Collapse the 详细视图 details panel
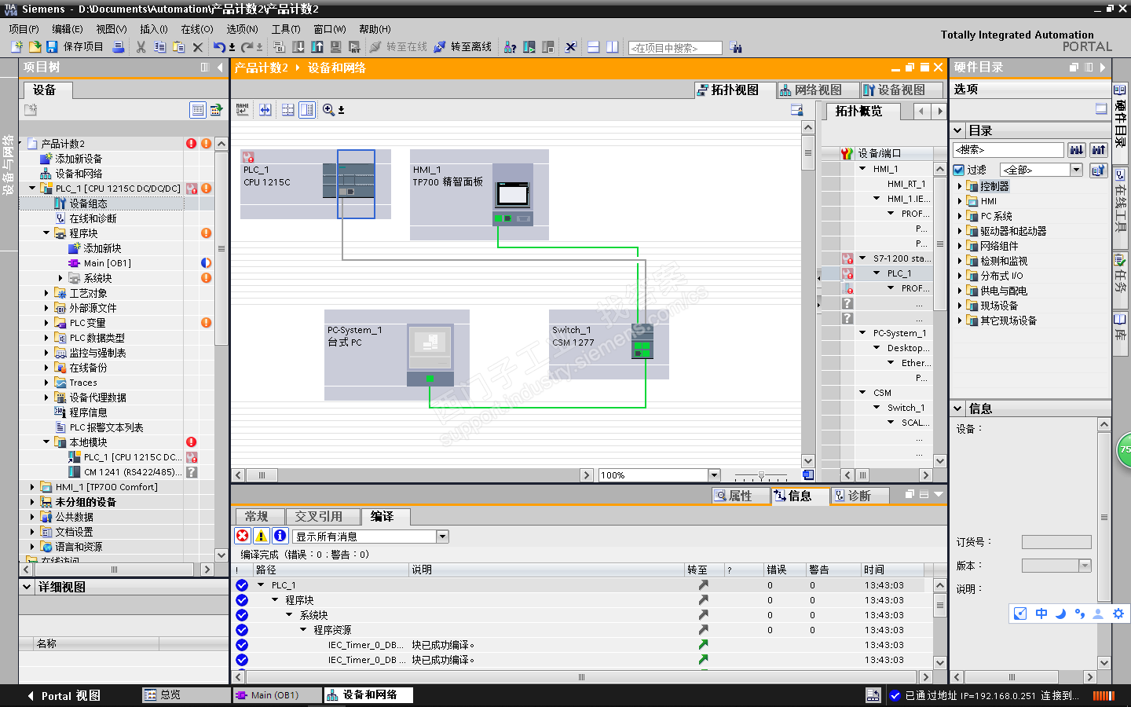 point(27,587)
